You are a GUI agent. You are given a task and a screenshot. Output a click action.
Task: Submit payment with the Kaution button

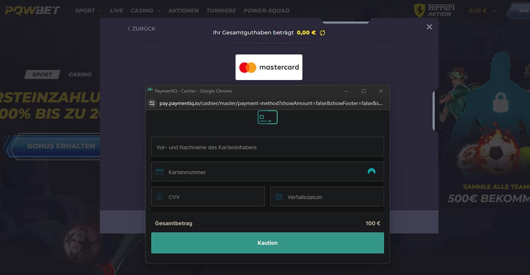pos(268,243)
